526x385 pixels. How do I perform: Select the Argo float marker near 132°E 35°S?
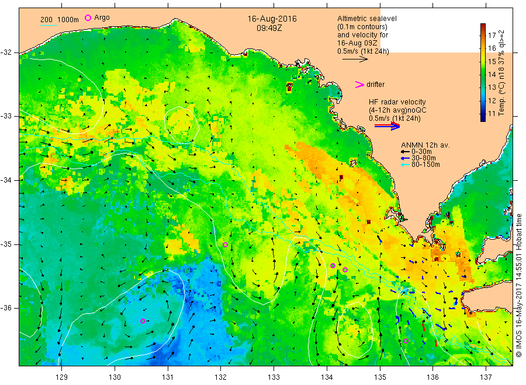[226, 245]
